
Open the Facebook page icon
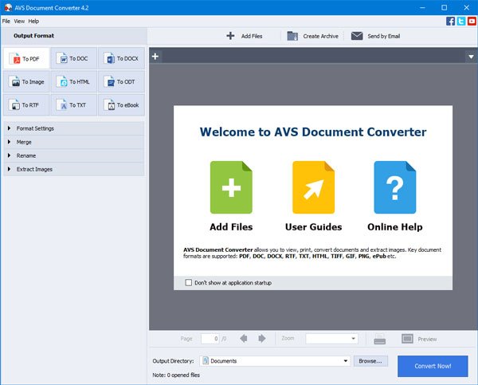pos(451,21)
